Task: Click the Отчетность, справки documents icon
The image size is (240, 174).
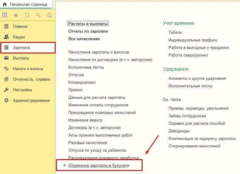Action: coord(6,79)
